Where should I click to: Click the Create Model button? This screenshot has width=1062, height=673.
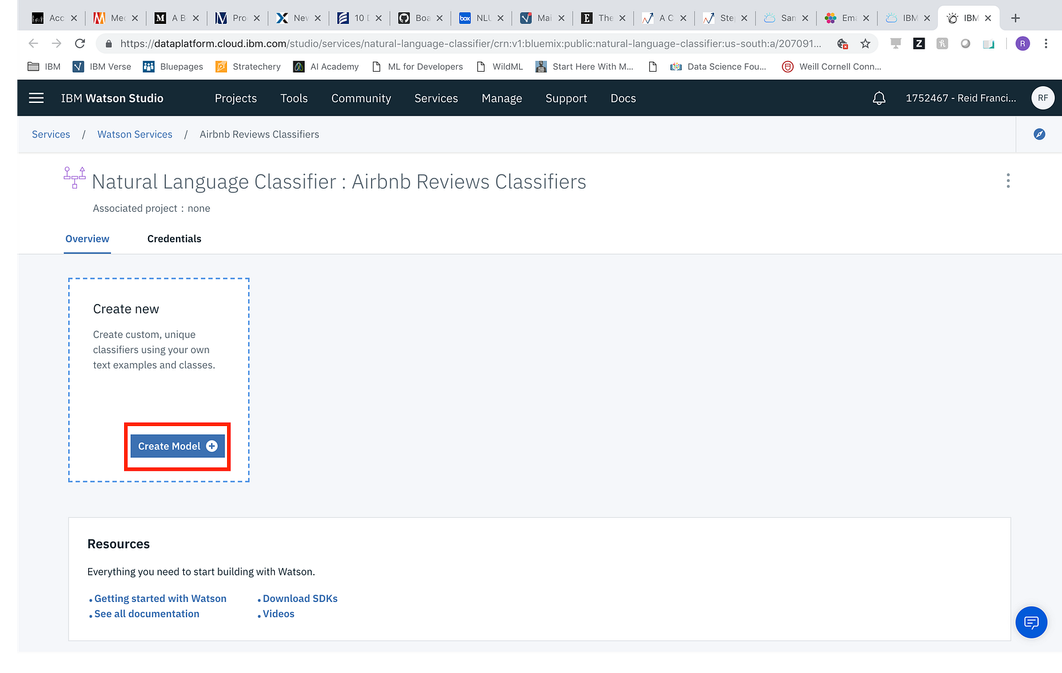pos(177,446)
